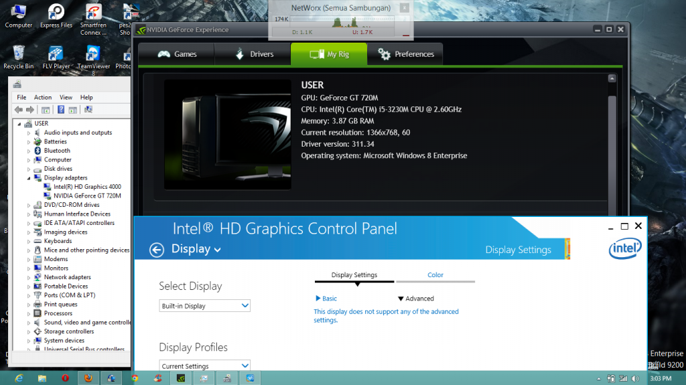This screenshot has width=686, height=385.
Task: Open Select Display combo box
Action: (x=205, y=306)
